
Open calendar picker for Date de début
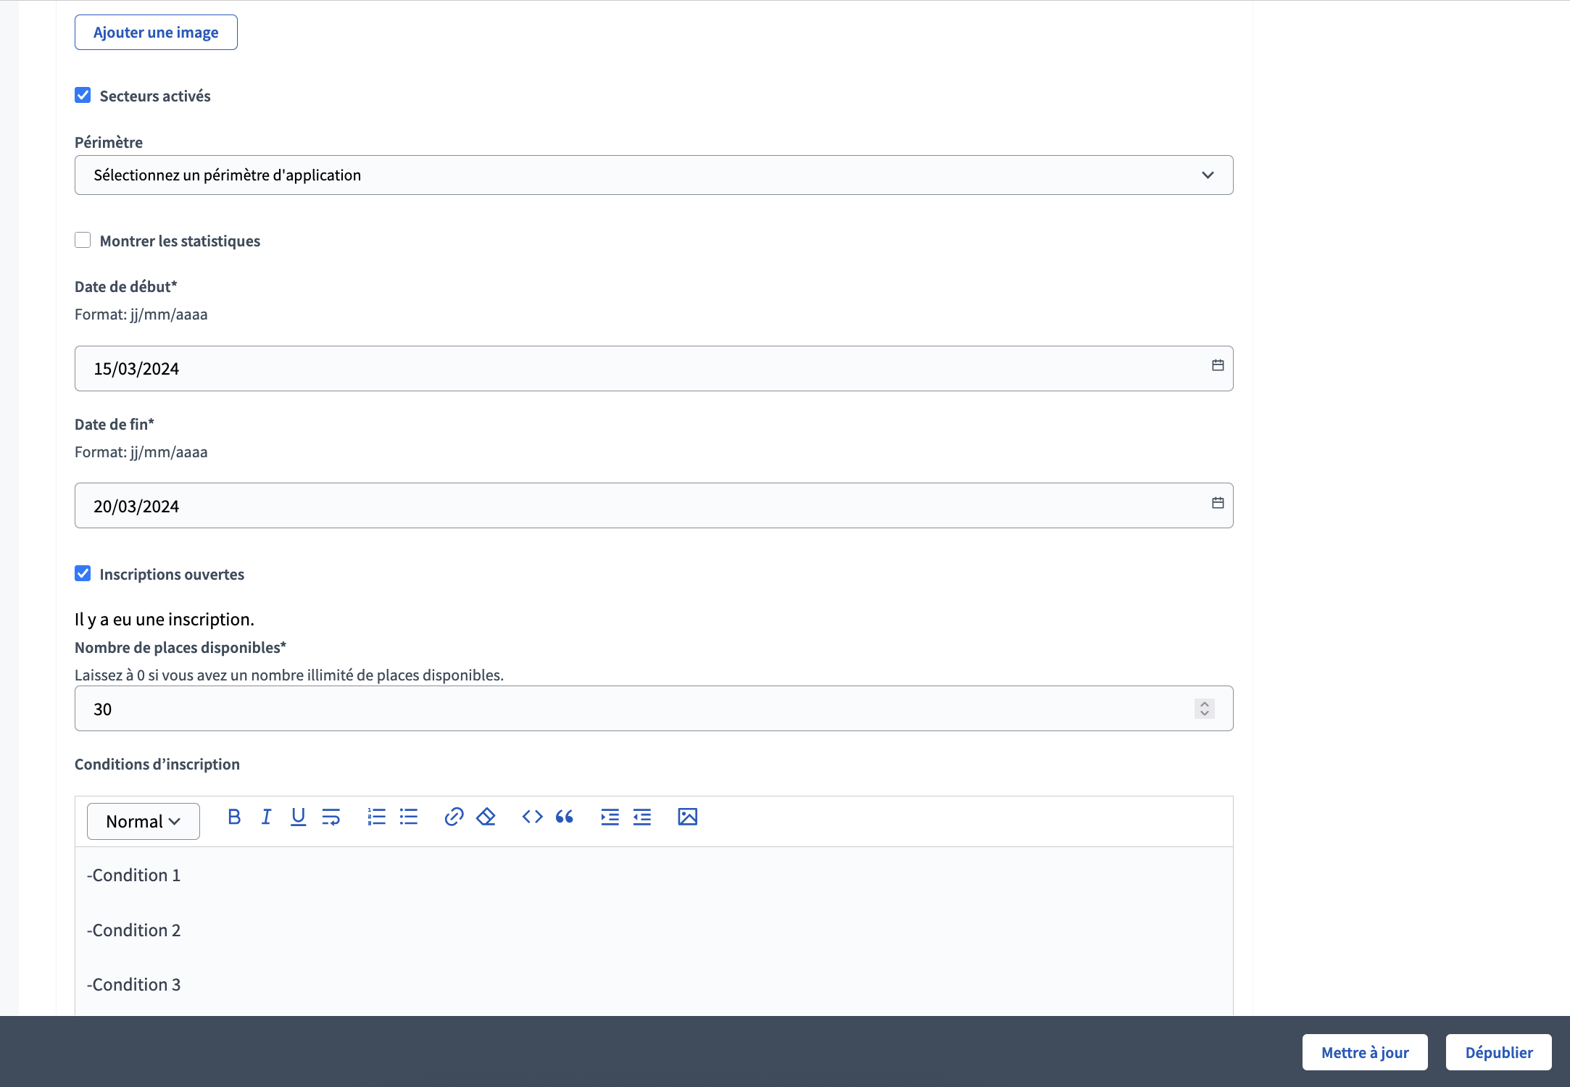pyautogui.click(x=1218, y=366)
